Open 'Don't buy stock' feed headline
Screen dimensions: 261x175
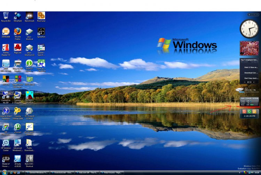click(x=251, y=78)
